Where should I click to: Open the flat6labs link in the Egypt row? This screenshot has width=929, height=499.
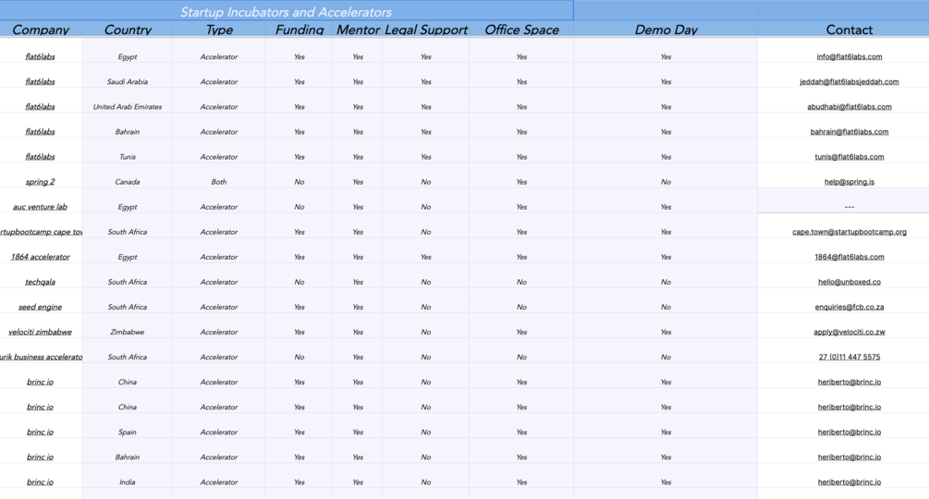click(40, 56)
